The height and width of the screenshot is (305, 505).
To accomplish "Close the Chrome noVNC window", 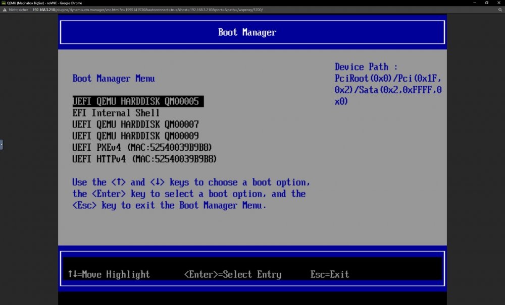I will pos(499,3).
